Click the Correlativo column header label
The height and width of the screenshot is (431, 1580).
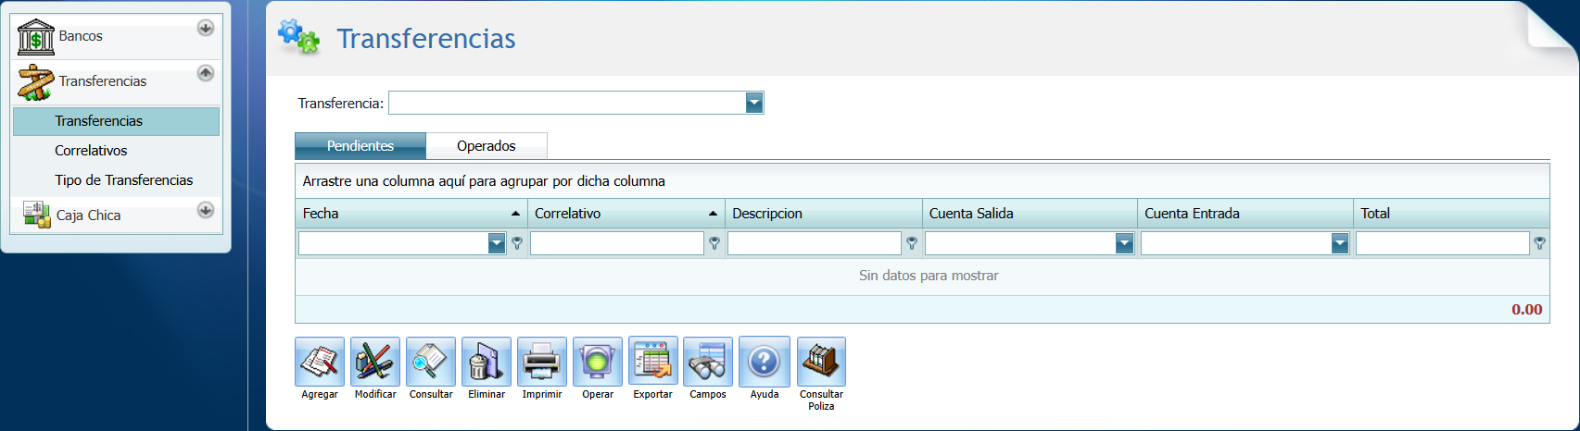tap(567, 214)
